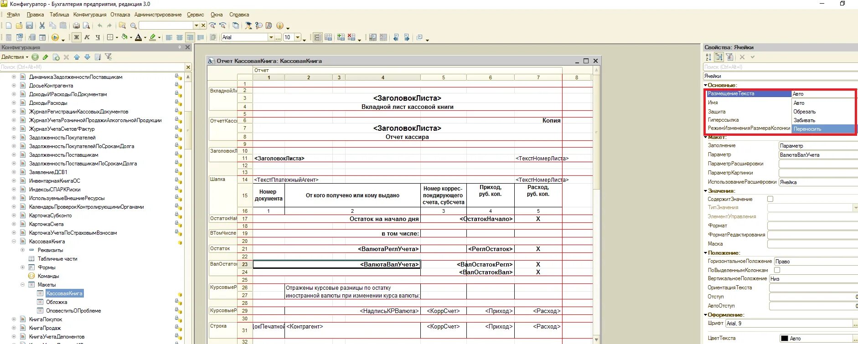The width and height of the screenshot is (858, 344).
Task: Click the highlight color marker icon
Action: point(153,37)
